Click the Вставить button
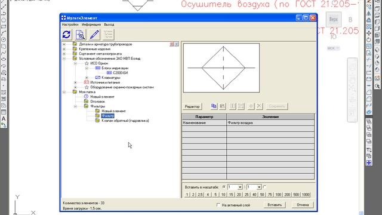 click(275, 205)
